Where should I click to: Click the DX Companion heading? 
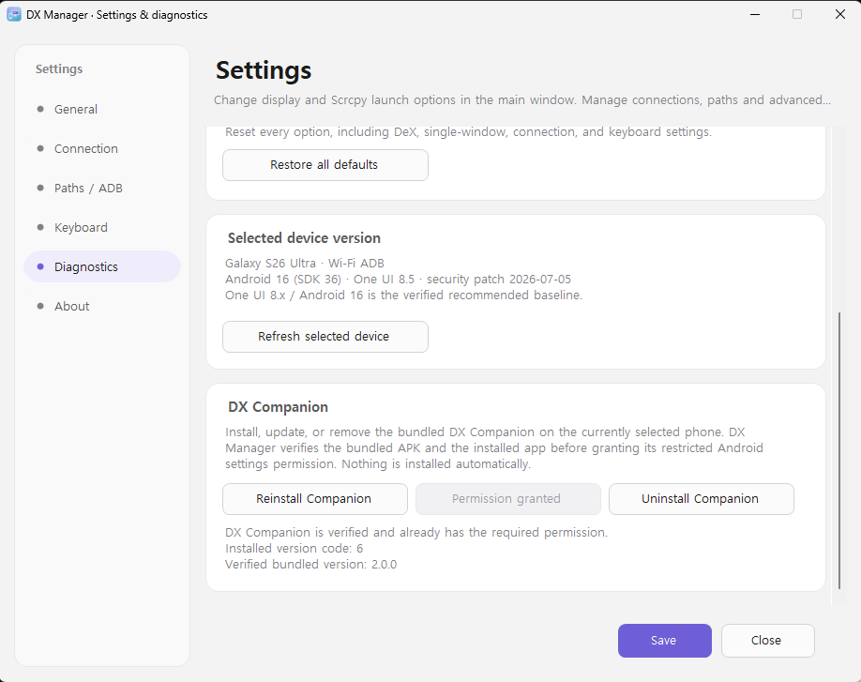coord(278,407)
